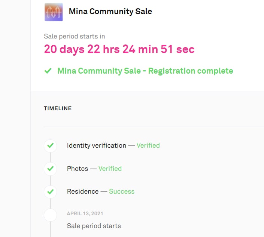Click the Mina logo icon

tap(54, 12)
